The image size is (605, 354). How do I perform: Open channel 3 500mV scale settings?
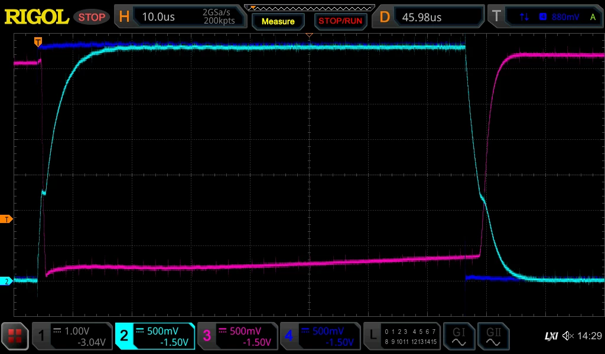click(x=245, y=331)
